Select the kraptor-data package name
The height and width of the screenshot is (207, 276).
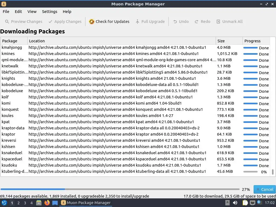(13, 128)
